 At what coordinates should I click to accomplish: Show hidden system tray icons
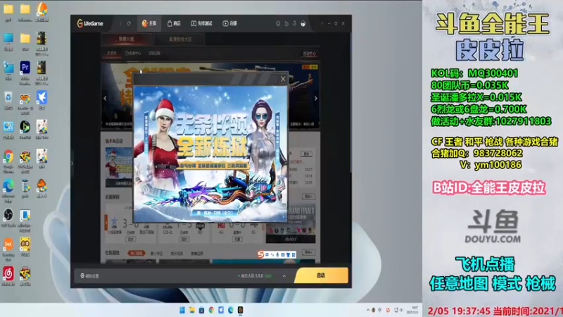point(367,310)
